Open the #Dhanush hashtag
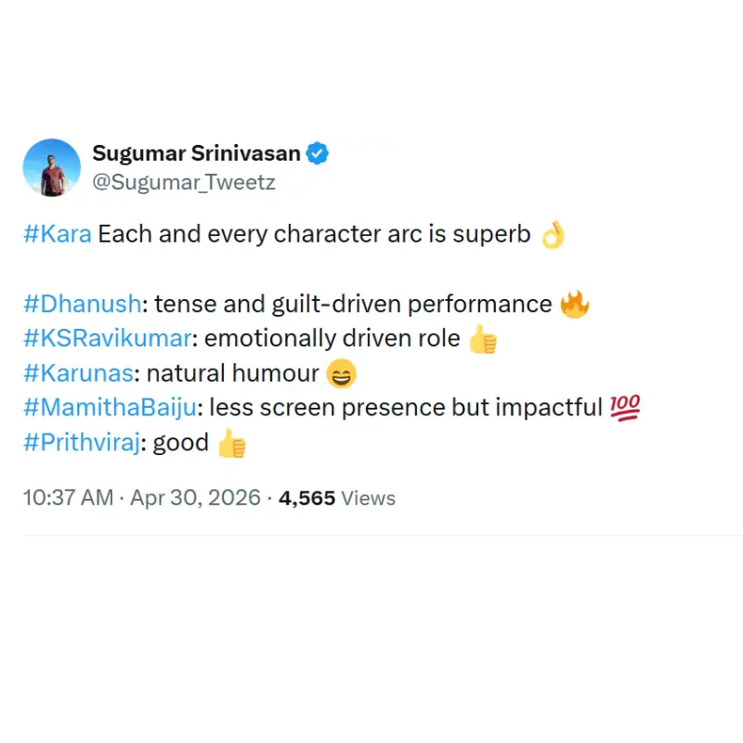743x743 pixels. 83,304
